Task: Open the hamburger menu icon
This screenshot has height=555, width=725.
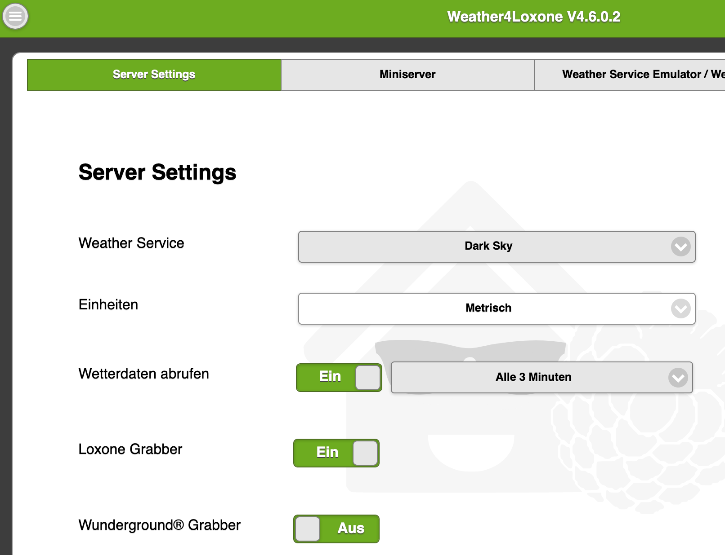Action: 15,16
